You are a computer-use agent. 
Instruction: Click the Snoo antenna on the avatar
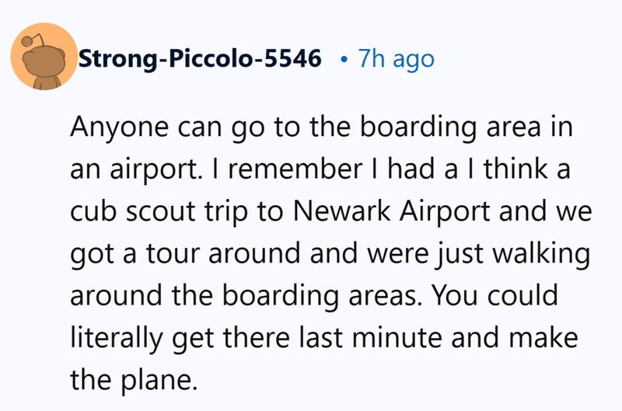pyautogui.click(x=31, y=40)
